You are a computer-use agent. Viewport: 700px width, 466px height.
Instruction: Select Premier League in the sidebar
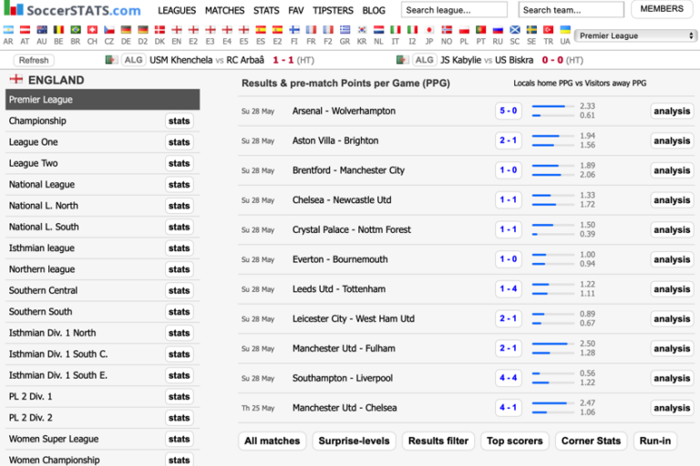(x=103, y=99)
